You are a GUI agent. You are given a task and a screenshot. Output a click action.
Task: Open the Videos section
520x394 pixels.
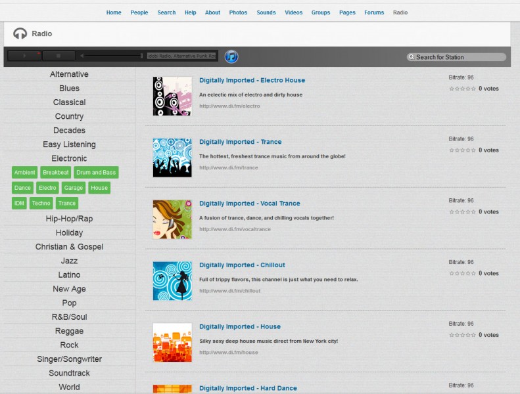[x=293, y=12]
